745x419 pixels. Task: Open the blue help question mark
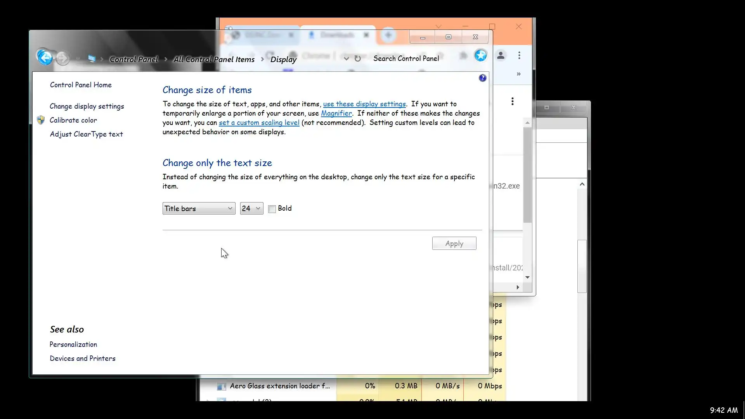(482, 78)
